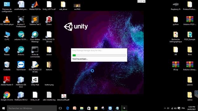Open the sabrina folder
This screenshot has width=198, height=111.
(x=190, y=96)
